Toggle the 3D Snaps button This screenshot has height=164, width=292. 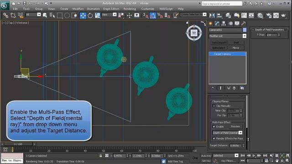(x=146, y=15)
